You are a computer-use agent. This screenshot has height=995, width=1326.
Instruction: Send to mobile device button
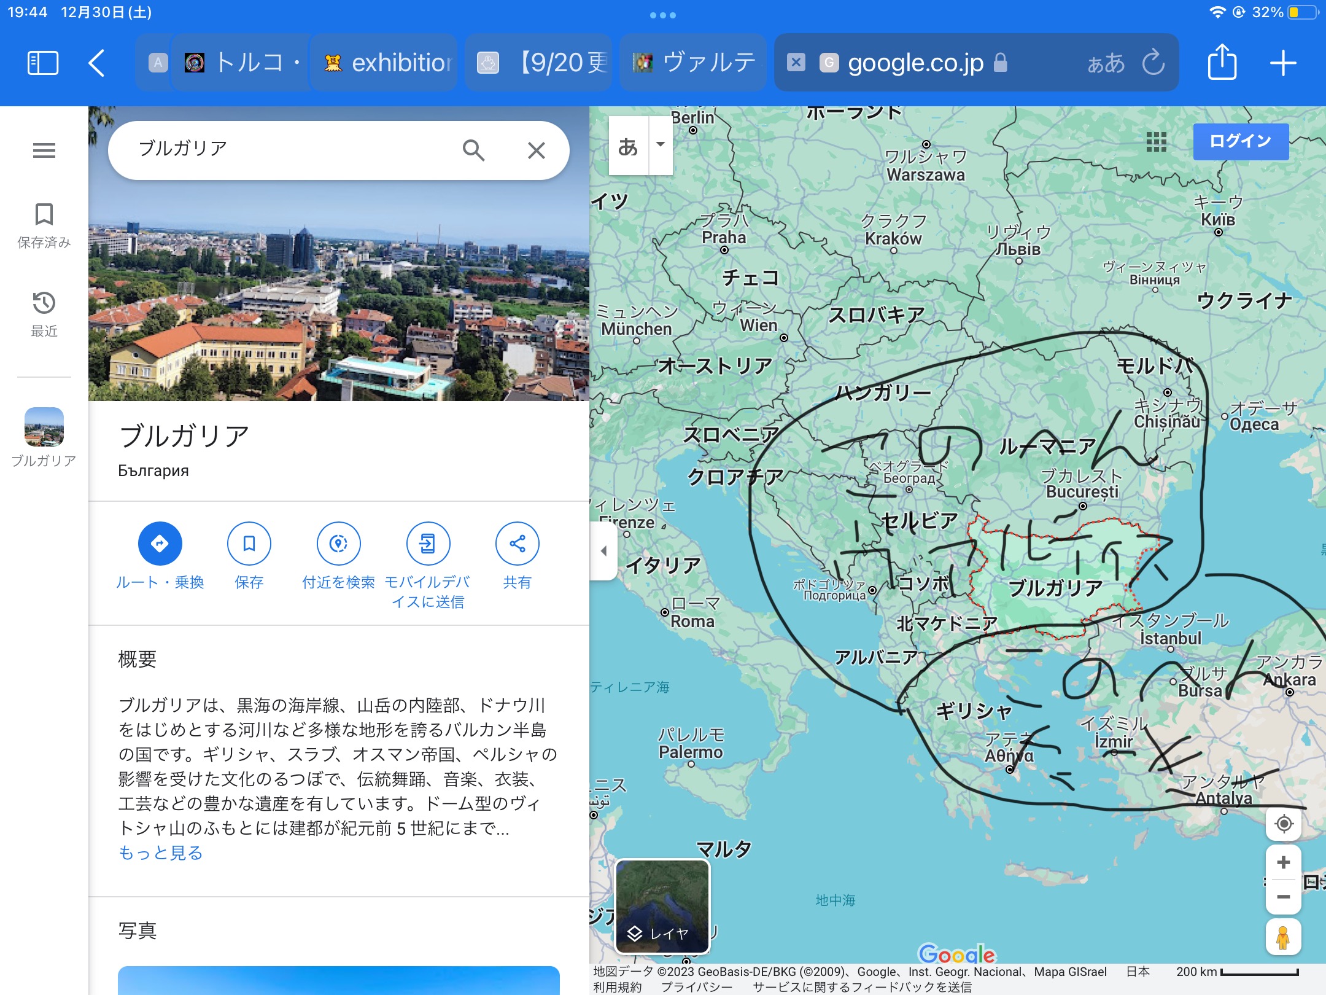[428, 565]
